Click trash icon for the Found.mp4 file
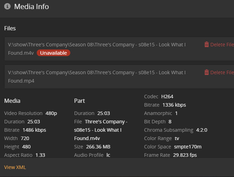 click(x=207, y=72)
